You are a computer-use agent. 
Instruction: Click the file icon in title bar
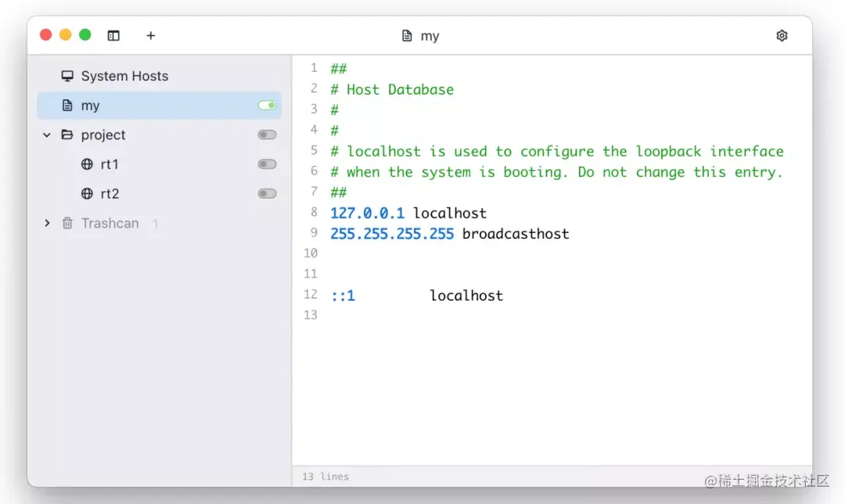(407, 35)
